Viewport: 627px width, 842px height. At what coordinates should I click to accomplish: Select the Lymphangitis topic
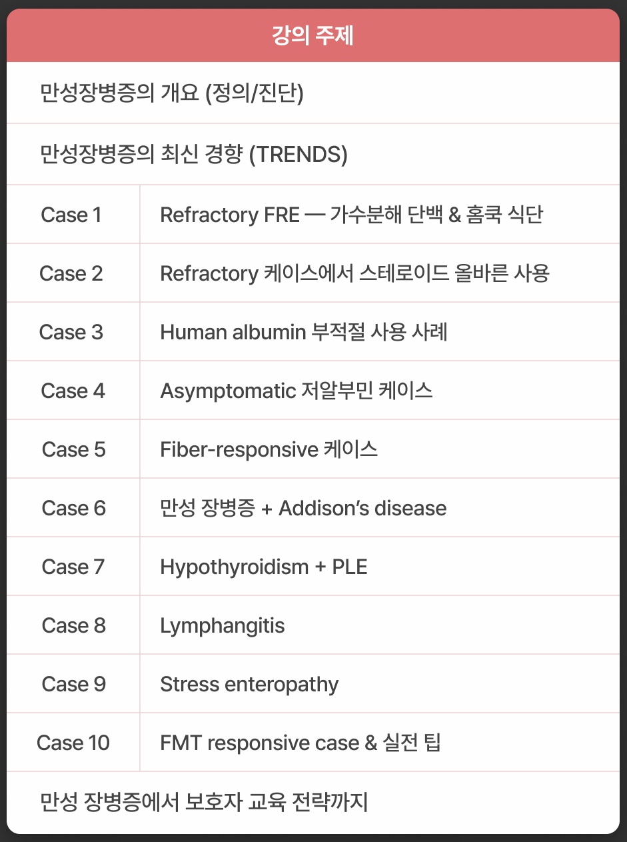pos(223,625)
